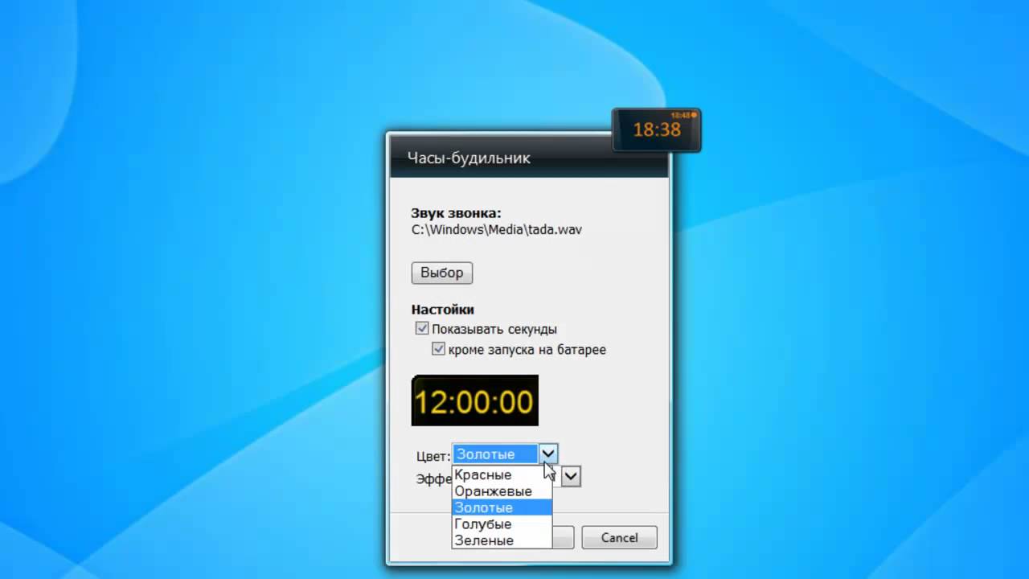The height and width of the screenshot is (579, 1029).
Task: Click the Выбор button
Action: point(442,273)
